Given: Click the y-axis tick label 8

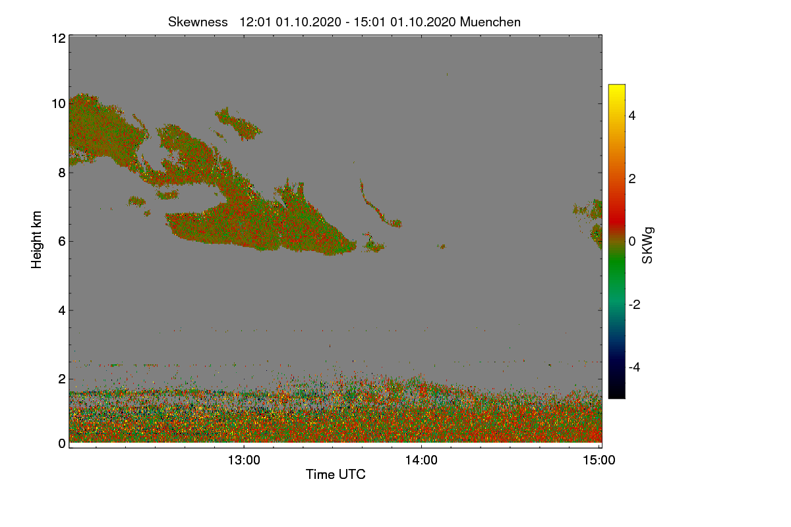Looking at the screenshot, I should click(x=62, y=173).
